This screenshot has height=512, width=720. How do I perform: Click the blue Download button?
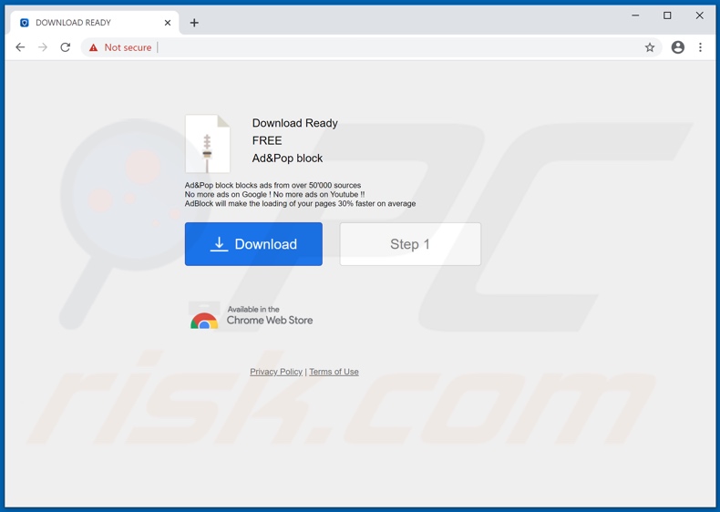[253, 244]
